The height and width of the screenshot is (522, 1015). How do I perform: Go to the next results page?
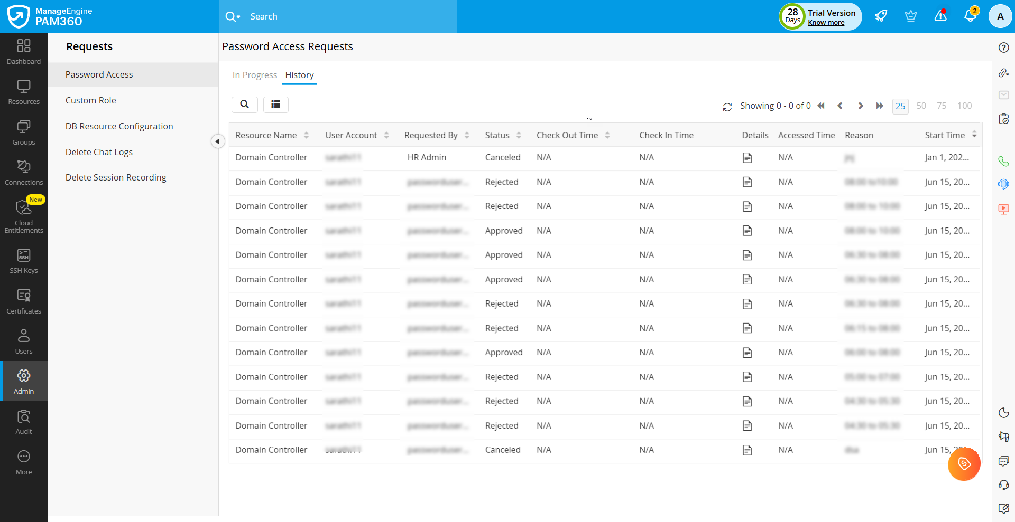click(x=860, y=106)
